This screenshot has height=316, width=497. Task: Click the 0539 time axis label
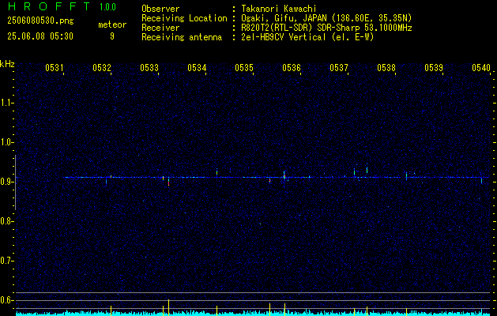pyautogui.click(x=434, y=67)
